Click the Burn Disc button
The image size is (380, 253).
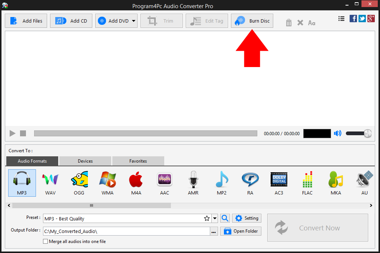[252, 21]
